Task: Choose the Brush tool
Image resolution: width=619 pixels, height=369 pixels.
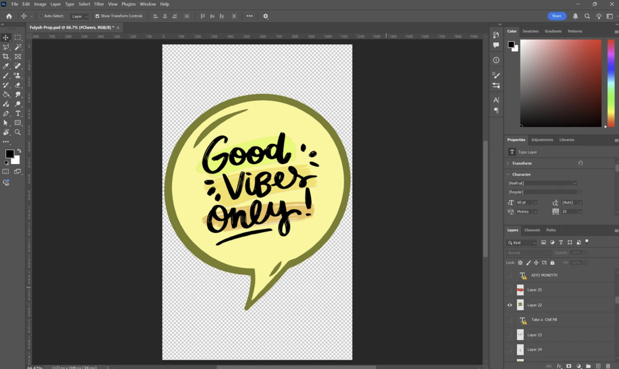Action: click(6, 76)
